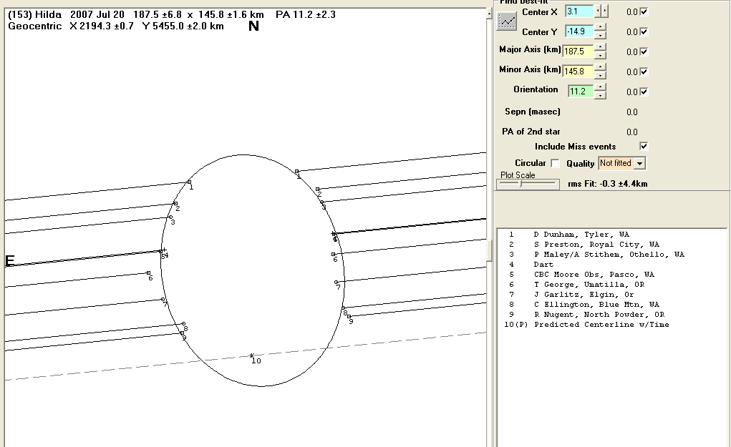The image size is (731, 447).
Task: Select row 'Predicted Centerline w/Time'
Action: point(586,325)
